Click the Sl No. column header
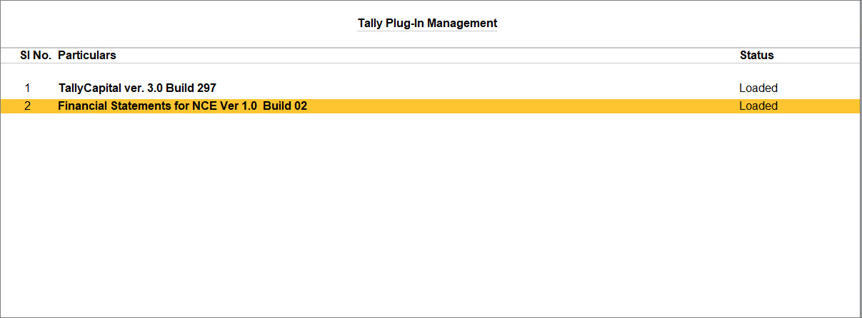Image resolution: width=862 pixels, height=318 pixels. [x=36, y=55]
